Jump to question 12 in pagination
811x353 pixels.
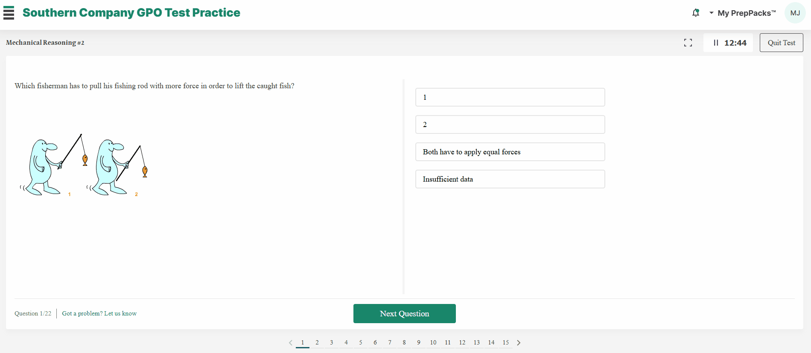pyautogui.click(x=462, y=343)
